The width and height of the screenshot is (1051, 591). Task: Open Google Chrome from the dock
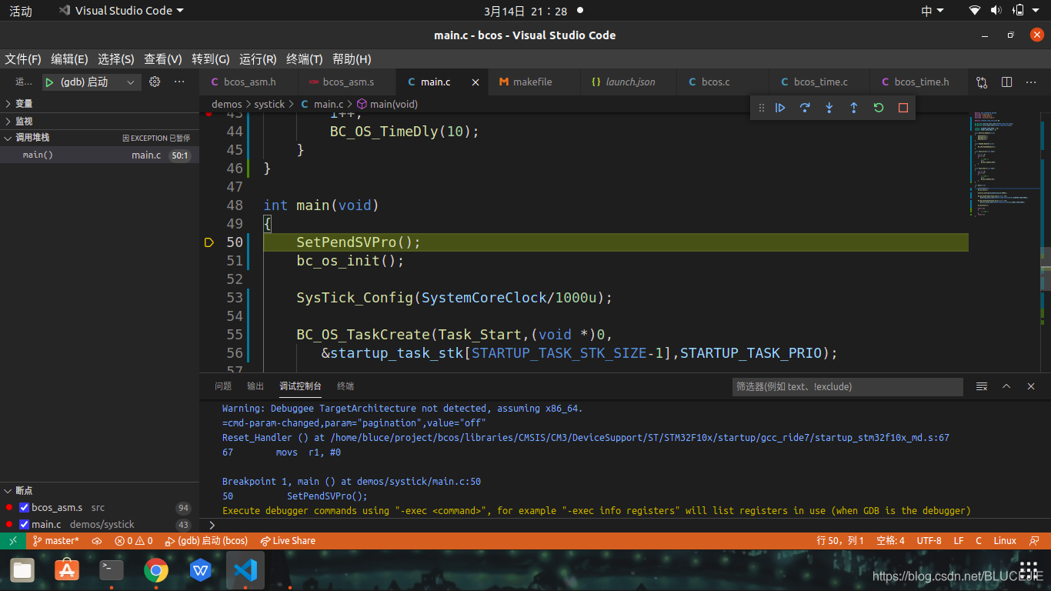coord(156,570)
